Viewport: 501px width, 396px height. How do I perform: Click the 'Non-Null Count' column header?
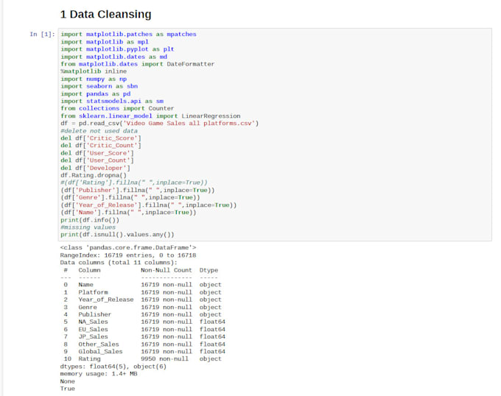click(167, 270)
